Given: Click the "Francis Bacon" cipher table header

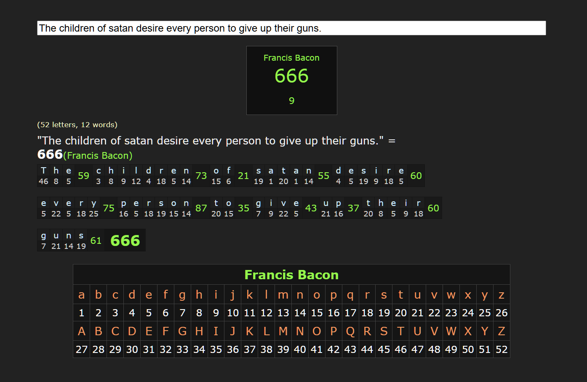Looking at the screenshot, I should [291, 275].
